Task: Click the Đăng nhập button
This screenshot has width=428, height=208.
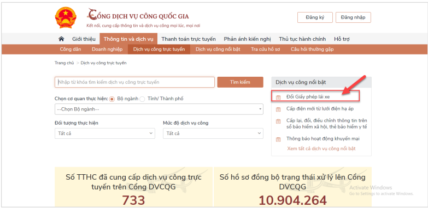Action: (353, 17)
